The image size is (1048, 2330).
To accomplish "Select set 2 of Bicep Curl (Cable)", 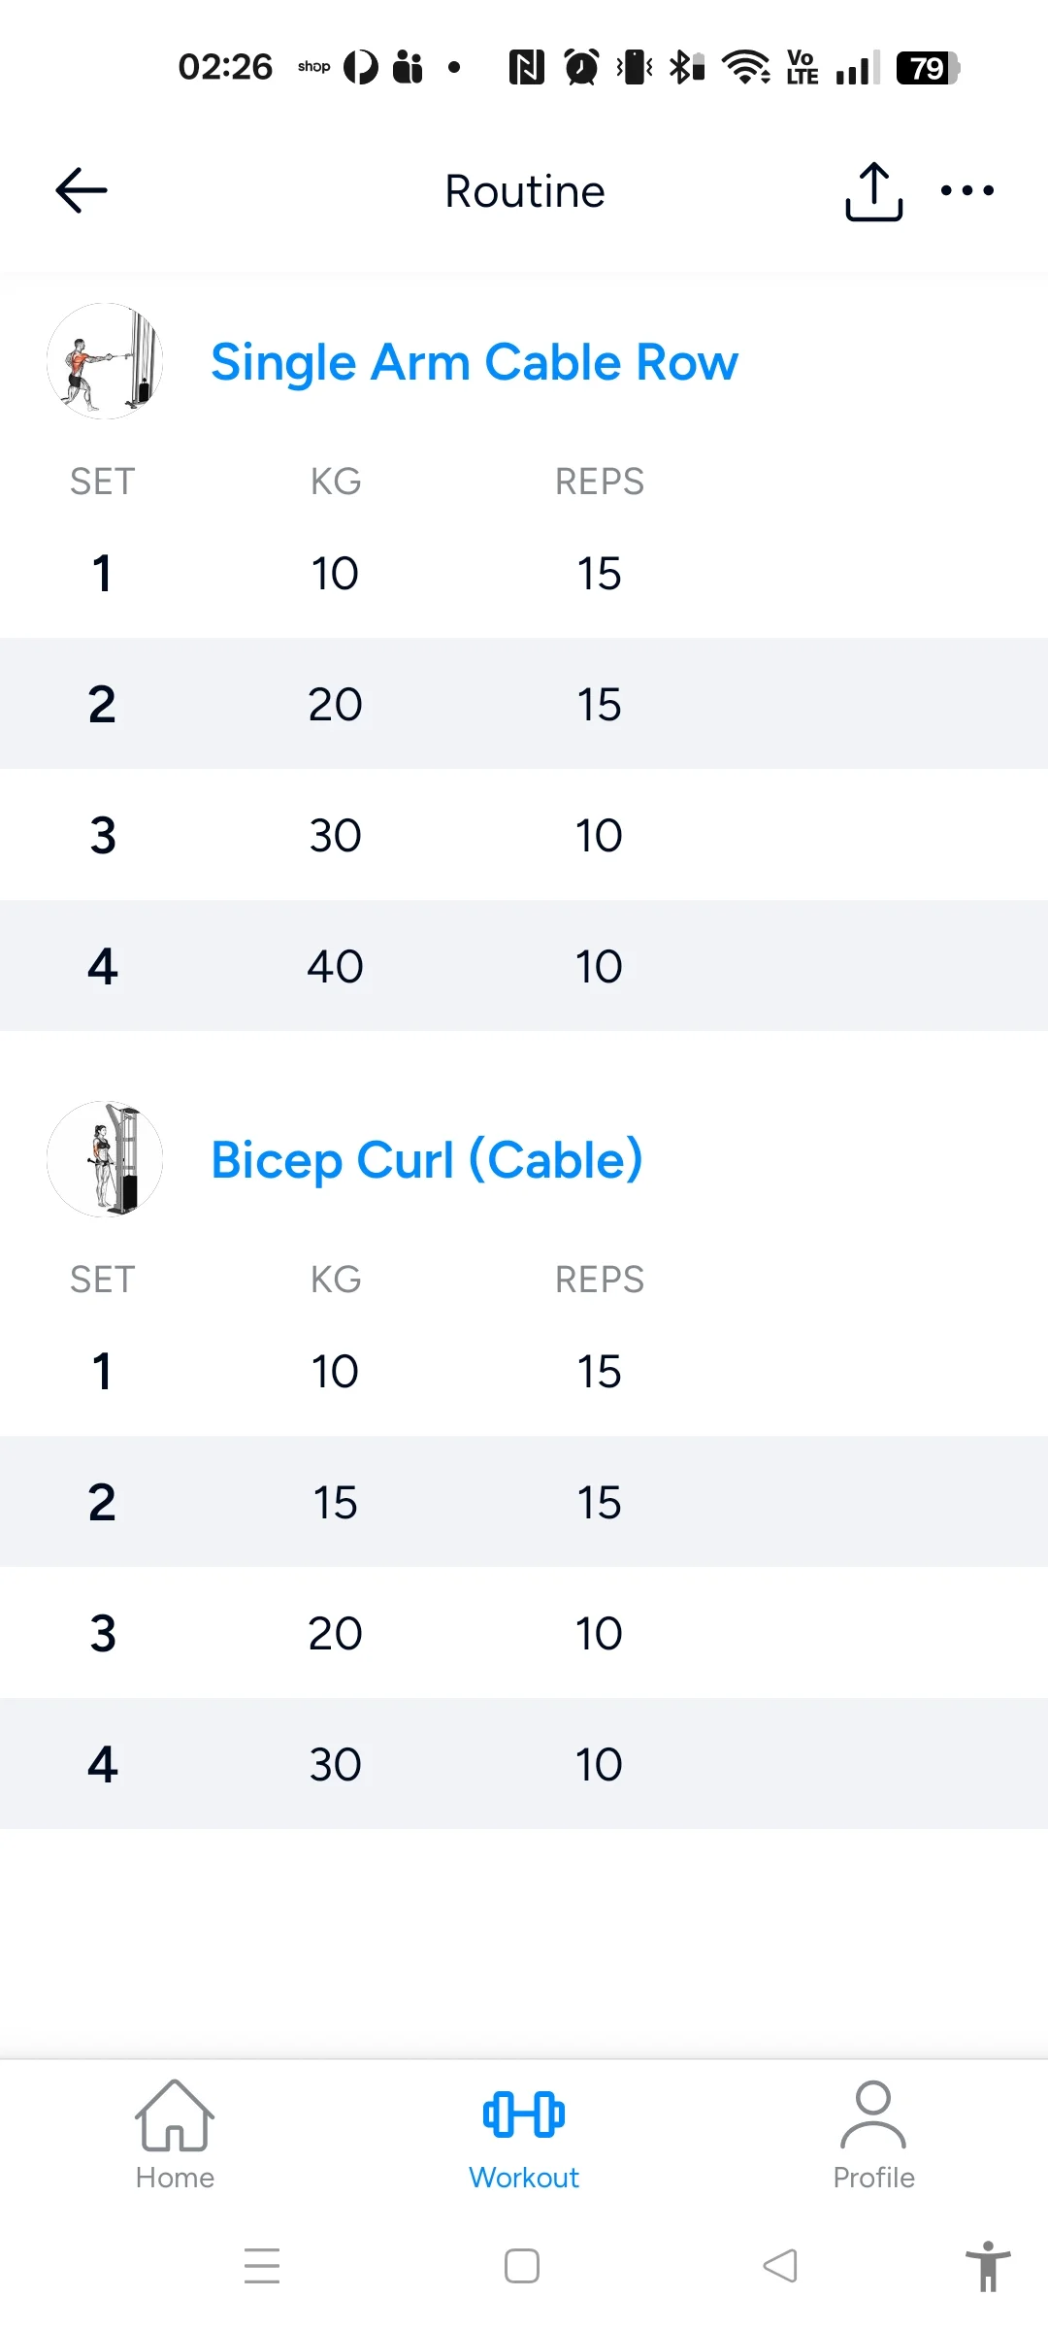I will 103,1502.
